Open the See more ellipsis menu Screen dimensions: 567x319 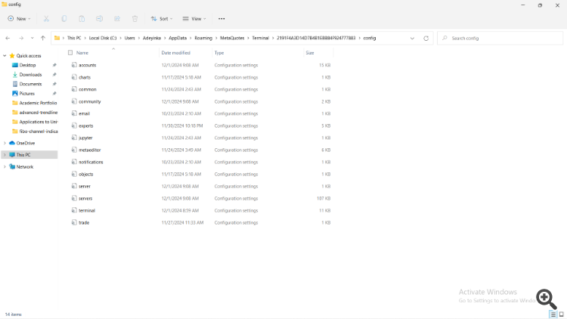click(222, 19)
